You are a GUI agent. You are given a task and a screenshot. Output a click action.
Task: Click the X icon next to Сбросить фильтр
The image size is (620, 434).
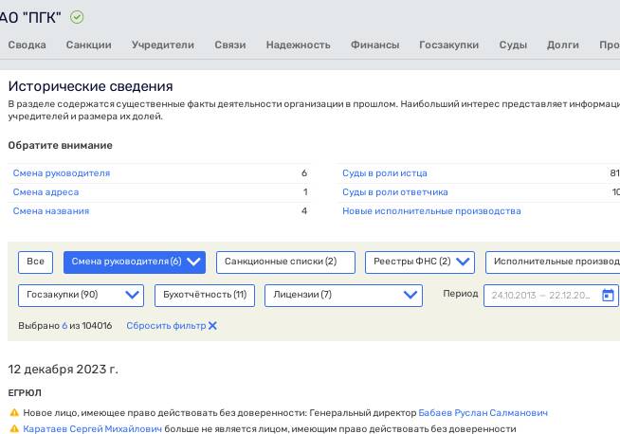(x=212, y=326)
